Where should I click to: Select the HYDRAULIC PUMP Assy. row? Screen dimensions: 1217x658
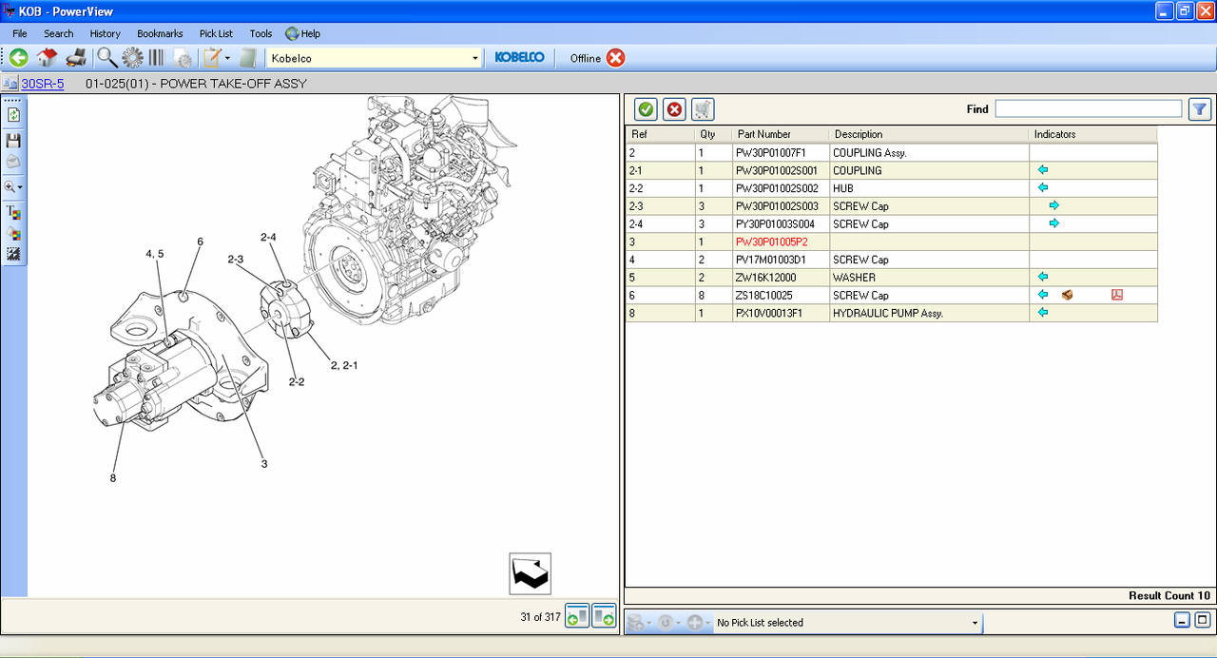(892, 313)
